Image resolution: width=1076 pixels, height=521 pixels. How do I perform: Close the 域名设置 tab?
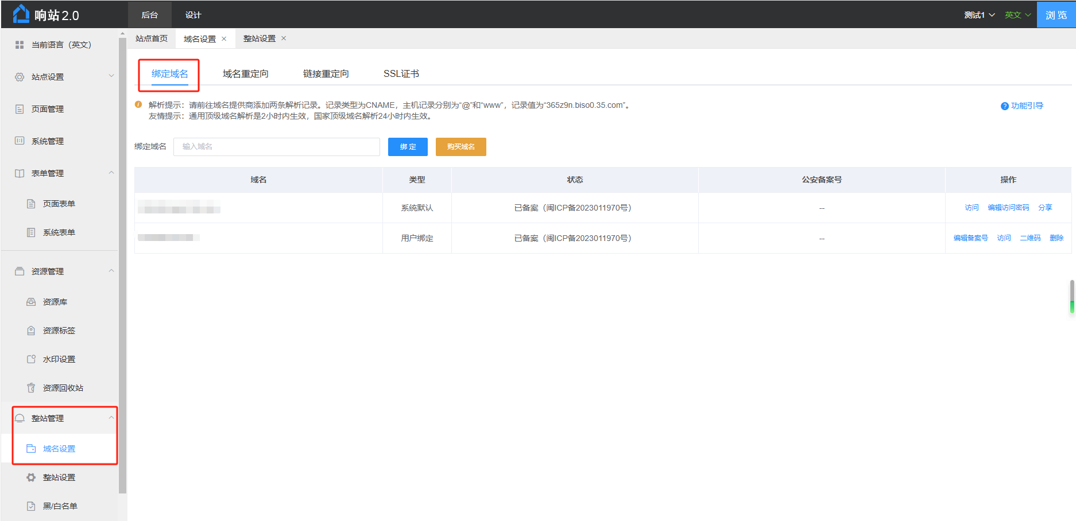224,39
